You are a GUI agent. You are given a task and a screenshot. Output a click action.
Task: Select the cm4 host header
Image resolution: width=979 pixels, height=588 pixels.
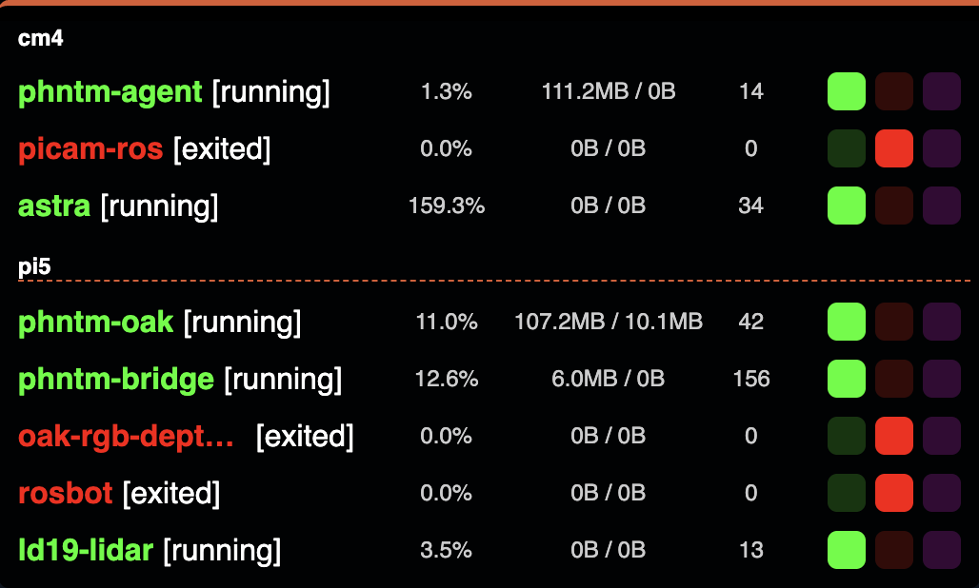(41, 39)
